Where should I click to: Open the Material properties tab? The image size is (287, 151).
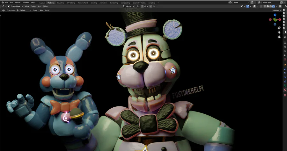(x=285, y=90)
